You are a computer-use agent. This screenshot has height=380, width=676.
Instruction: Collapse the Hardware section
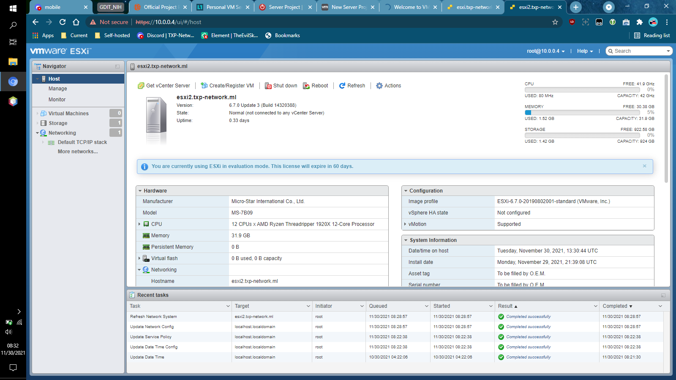(140, 190)
